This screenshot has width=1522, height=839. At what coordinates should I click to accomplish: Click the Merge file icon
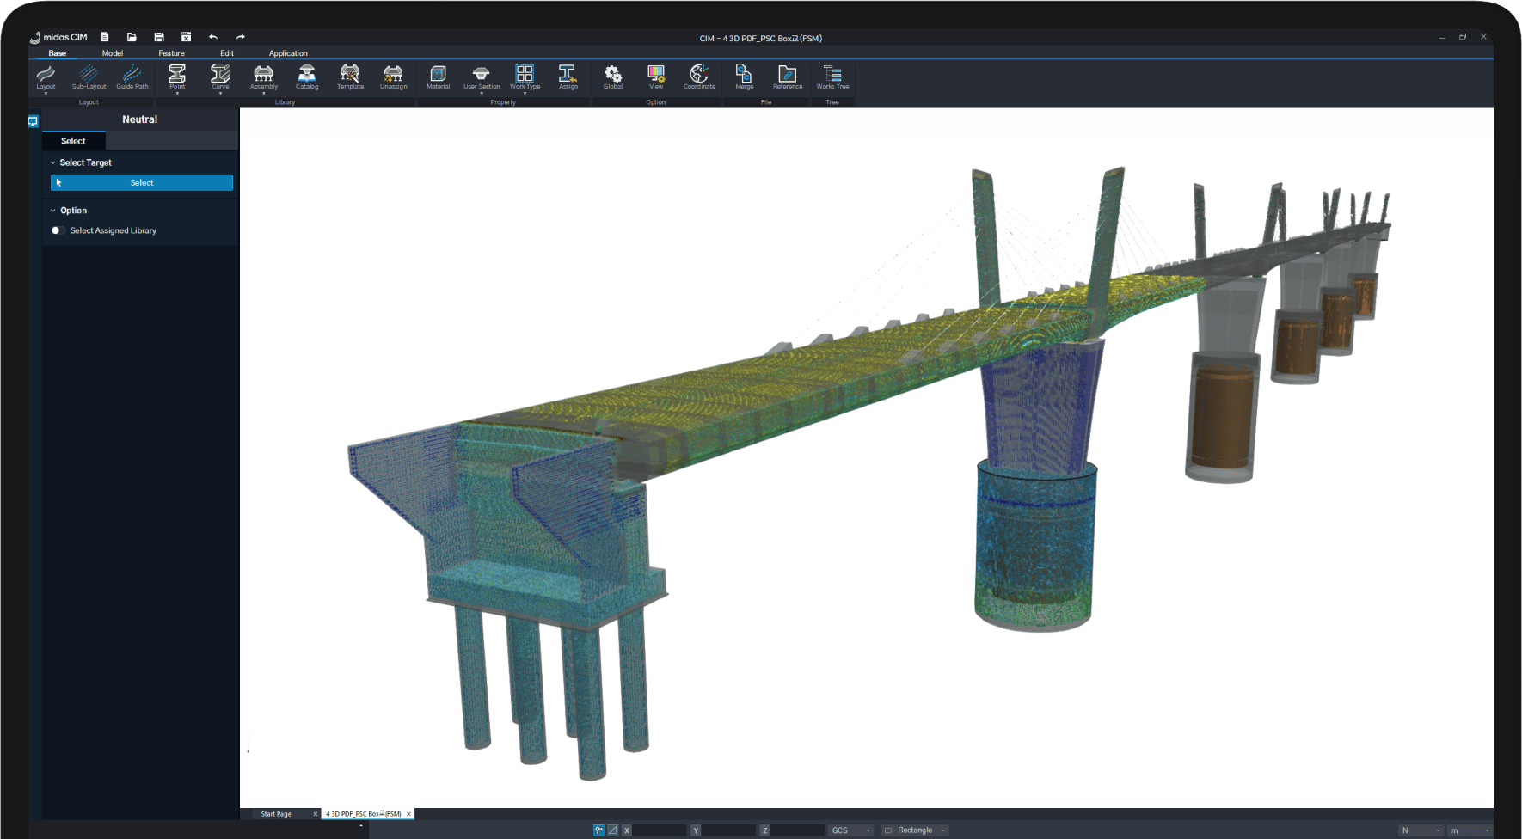pos(744,76)
